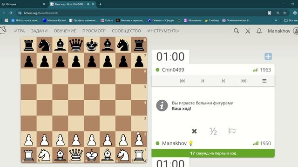Switch to the История browser tab

tap(23, 4)
